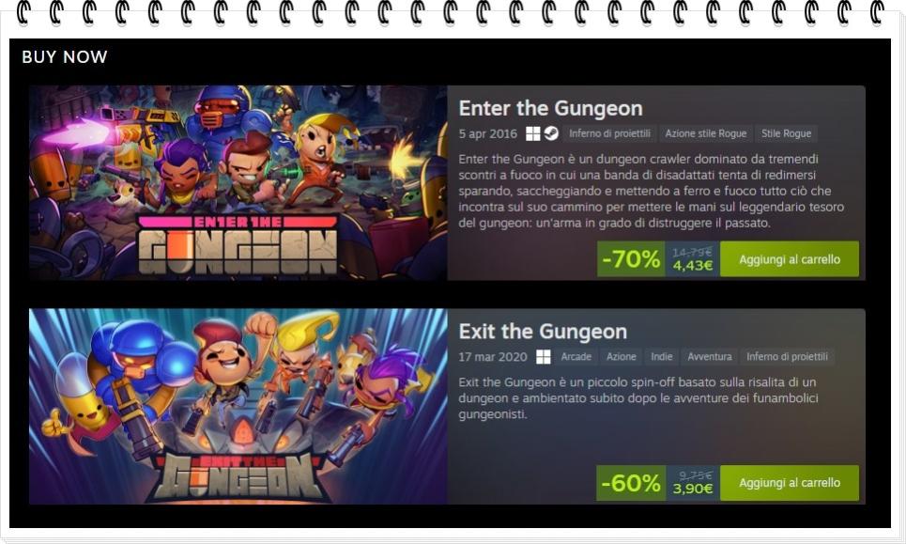Select the Avventura tag

710,357
